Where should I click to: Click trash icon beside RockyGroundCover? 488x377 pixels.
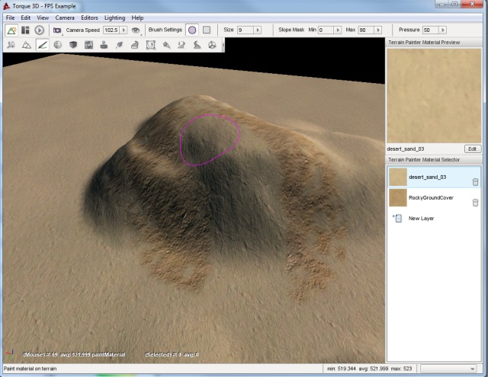tap(476, 202)
